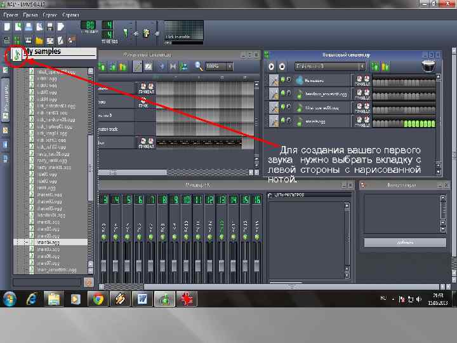Click the samples list scroll-up arrow
457x343 pixels.
tap(91, 71)
